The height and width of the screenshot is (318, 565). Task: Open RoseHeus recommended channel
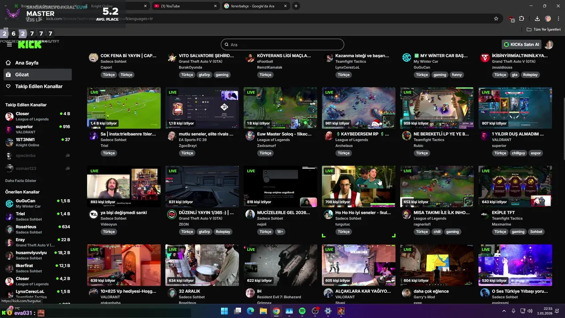(38, 229)
